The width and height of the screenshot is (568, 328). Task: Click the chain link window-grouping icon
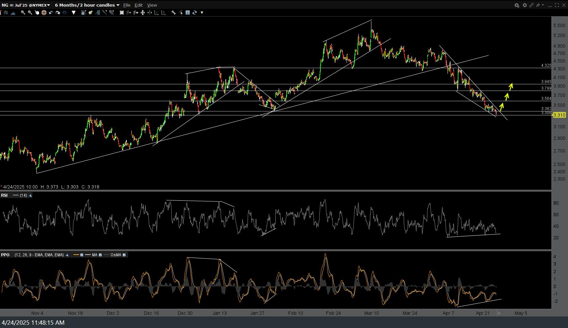pyautogui.click(x=531, y=5)
